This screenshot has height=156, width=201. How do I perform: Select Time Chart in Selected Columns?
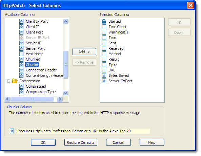[117, 27]
